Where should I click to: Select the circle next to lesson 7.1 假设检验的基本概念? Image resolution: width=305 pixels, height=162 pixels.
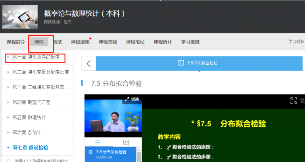pyautogui.click(x=8, y=160)
